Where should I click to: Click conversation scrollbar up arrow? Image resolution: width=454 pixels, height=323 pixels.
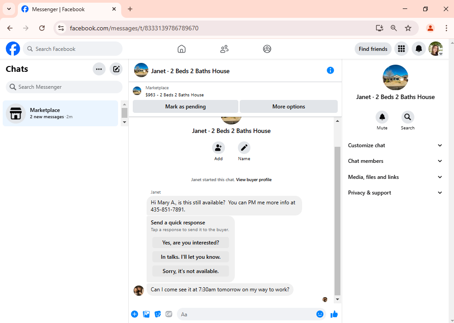click(337, 121)
